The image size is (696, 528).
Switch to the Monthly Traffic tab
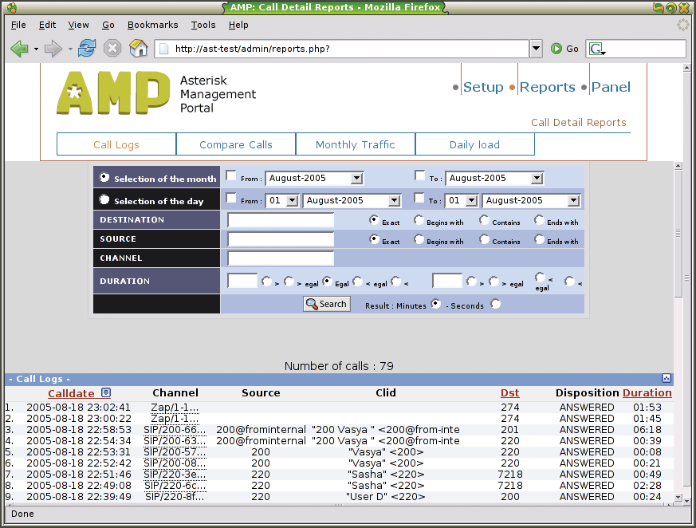click(x=355, y=144)
